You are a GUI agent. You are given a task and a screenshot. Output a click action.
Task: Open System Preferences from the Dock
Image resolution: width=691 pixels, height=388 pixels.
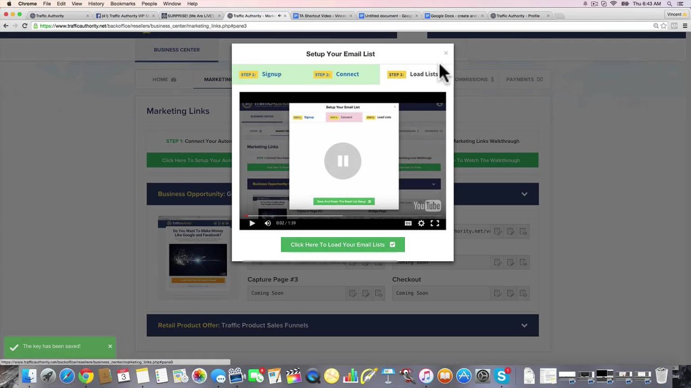tap(483, 376)
